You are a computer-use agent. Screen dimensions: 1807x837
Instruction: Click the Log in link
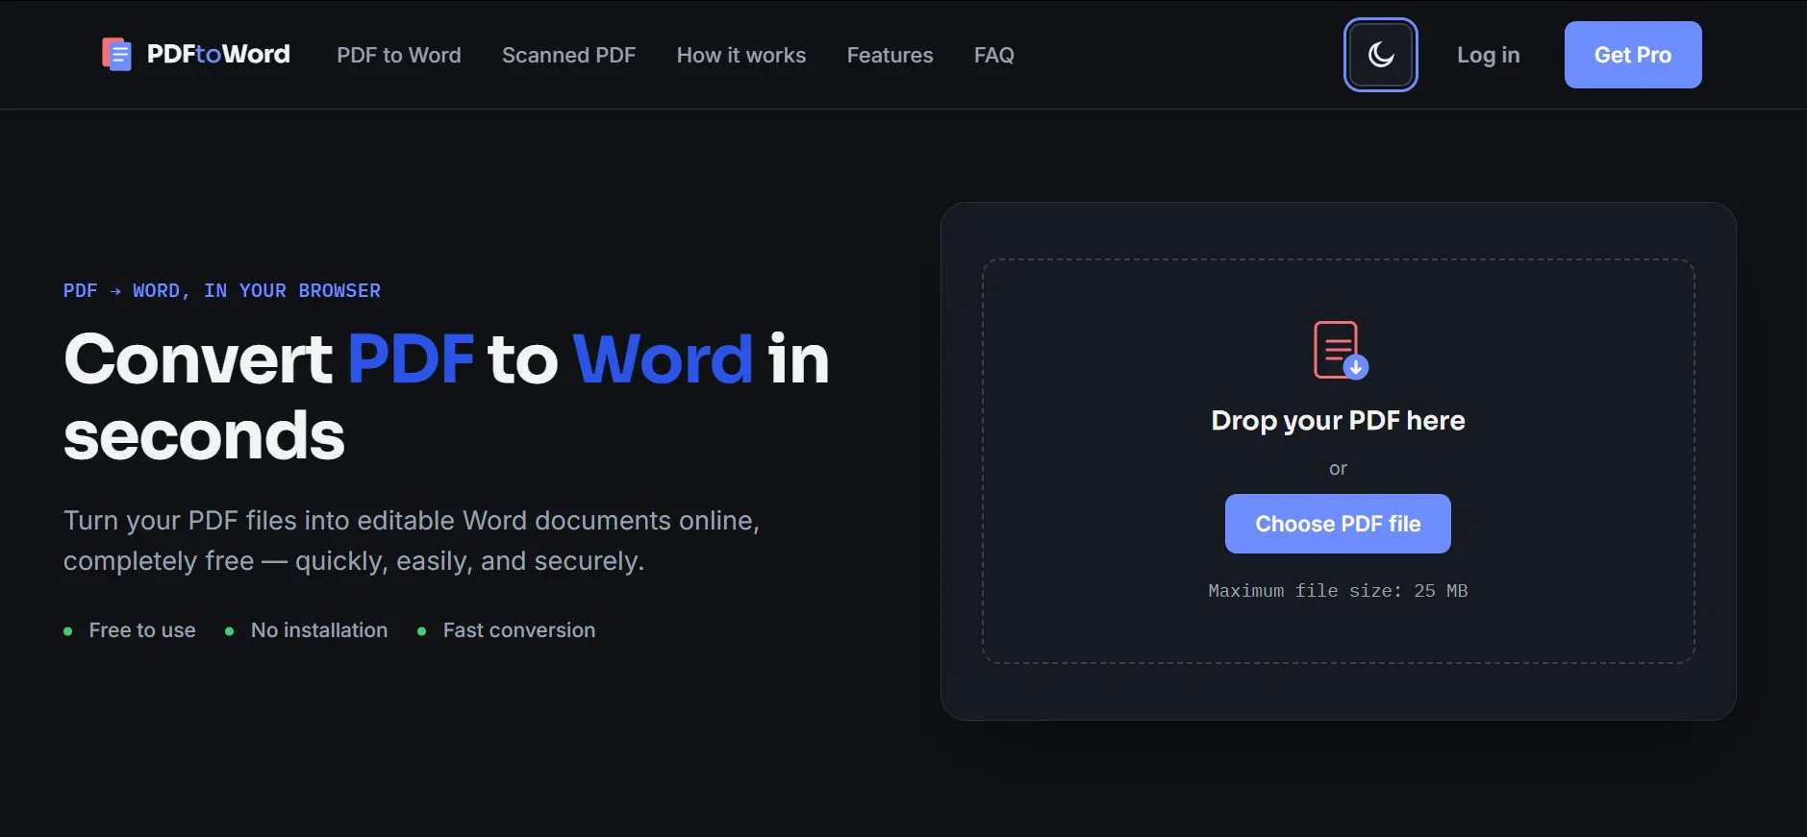click(1489, 55)
